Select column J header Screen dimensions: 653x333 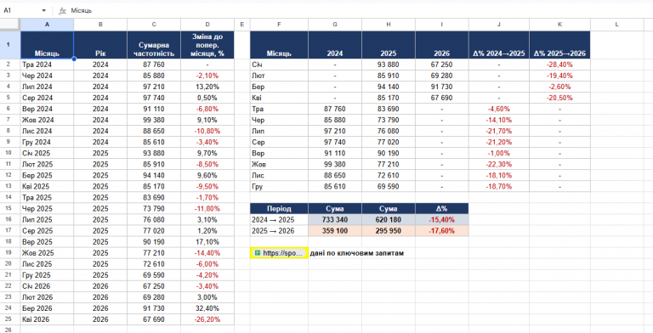499,25
